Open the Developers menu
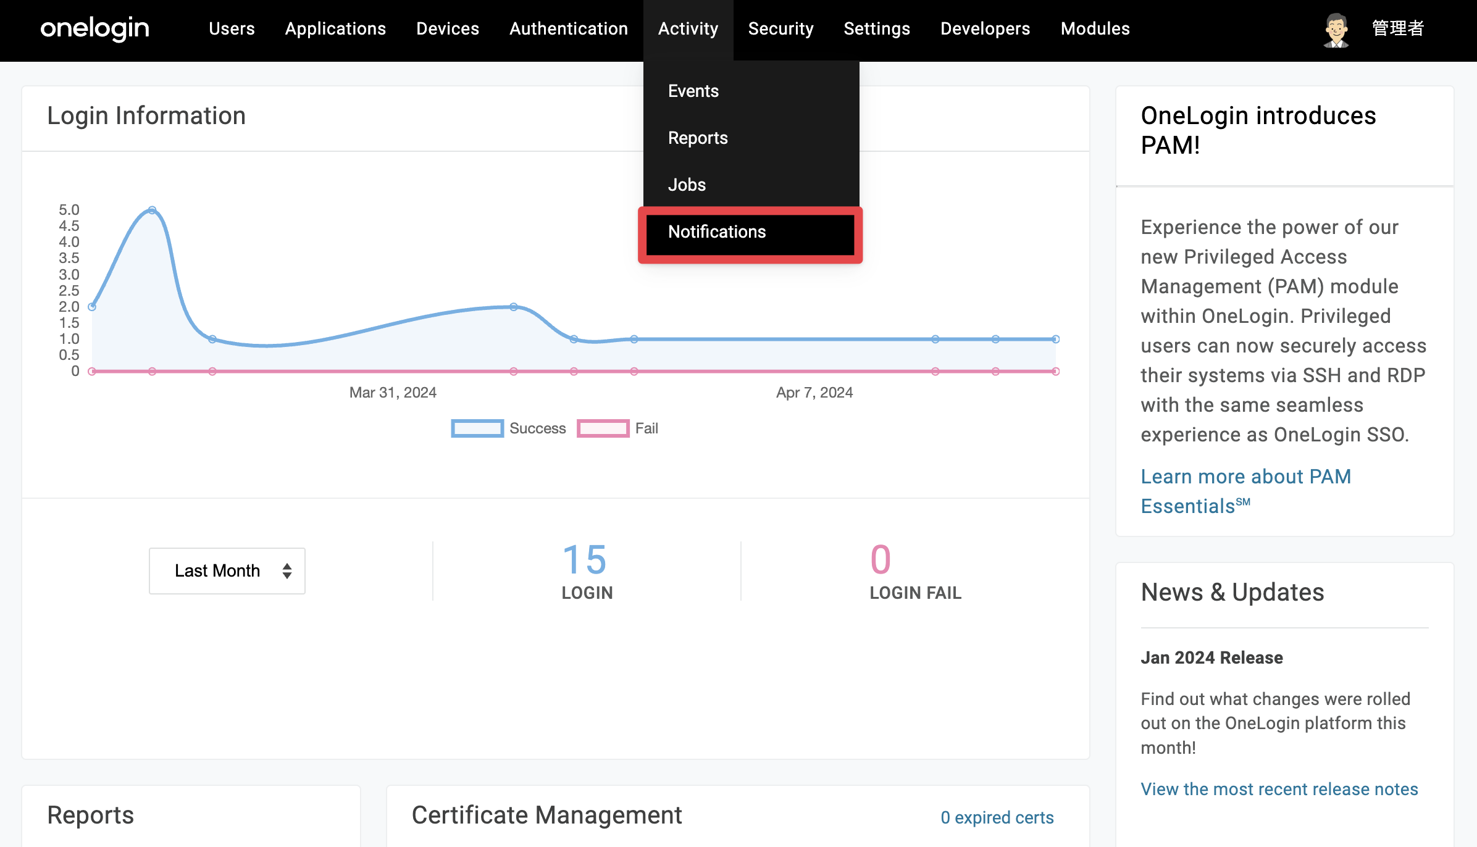Image resolution: width=1477 pixels, height=847 pixels. [x=985, y=29]
